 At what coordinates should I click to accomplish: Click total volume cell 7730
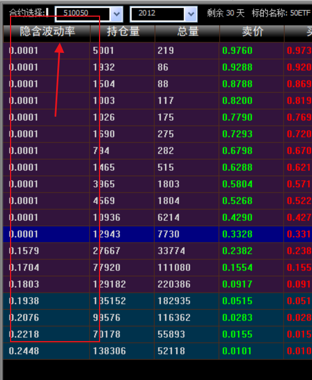click(x=169, y=234)
